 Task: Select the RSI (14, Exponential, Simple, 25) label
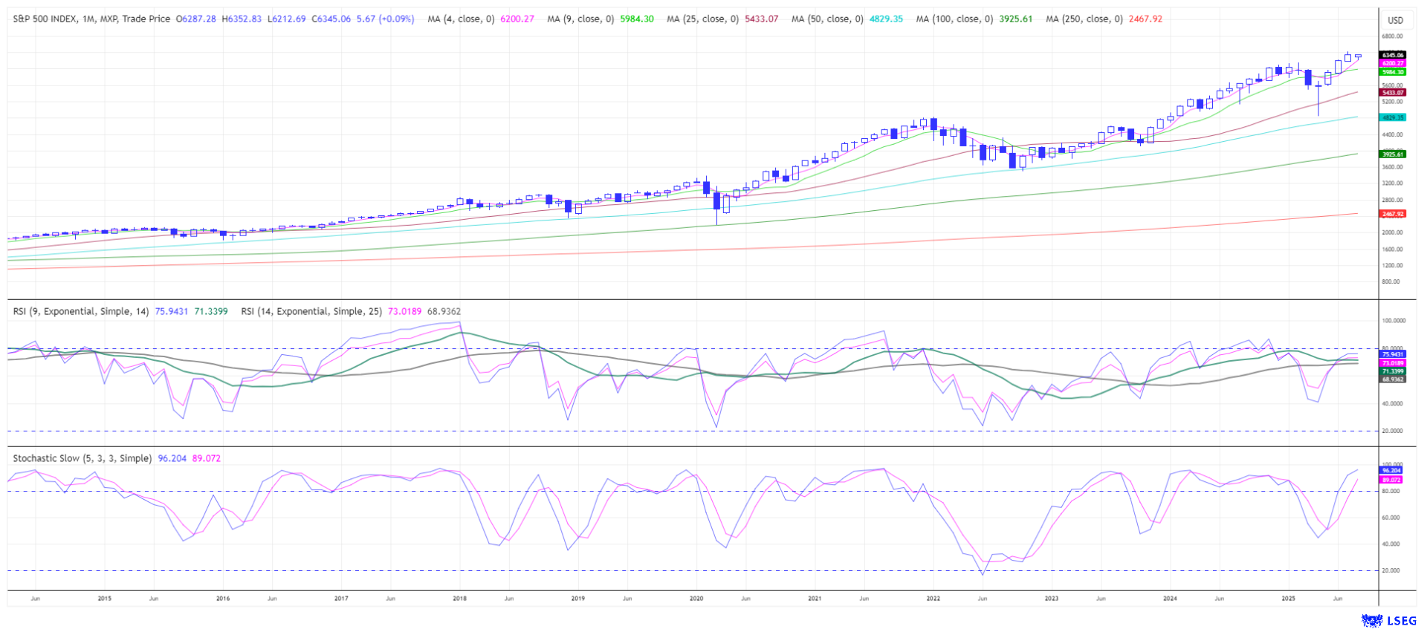click(311, 311)
